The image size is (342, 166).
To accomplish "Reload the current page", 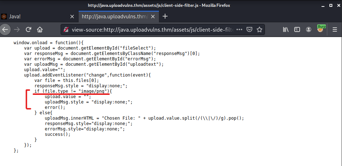I will click(x=28, y=29).
